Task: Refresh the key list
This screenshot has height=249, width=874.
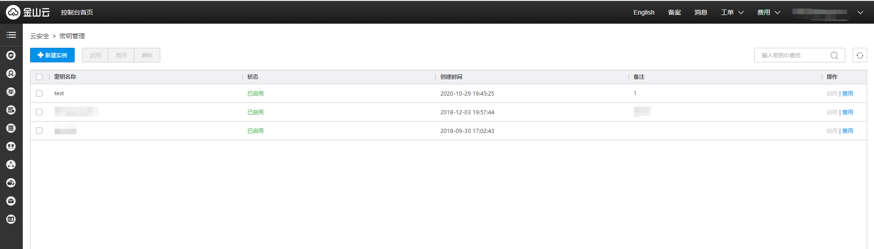Action: (x=859, y=55)
